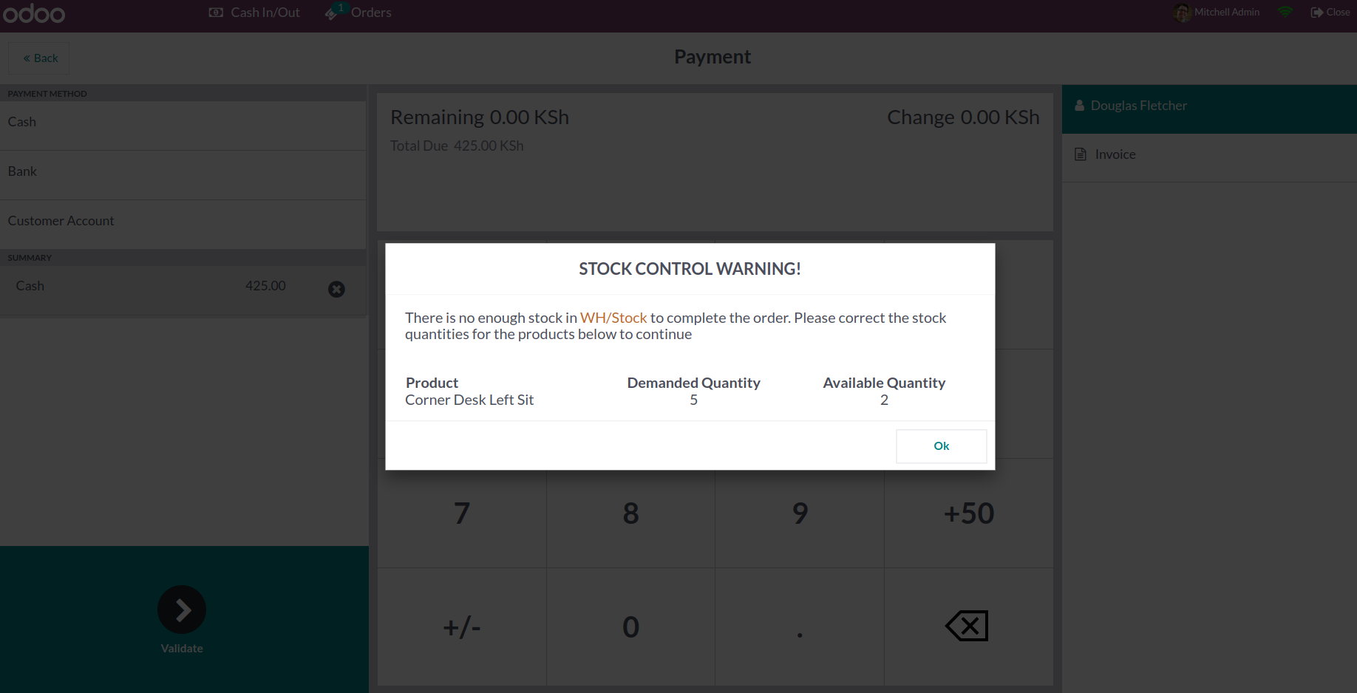Select Bank payment method
The width and height of the screenshot is (1357, 693).
(x=183, y=171)
